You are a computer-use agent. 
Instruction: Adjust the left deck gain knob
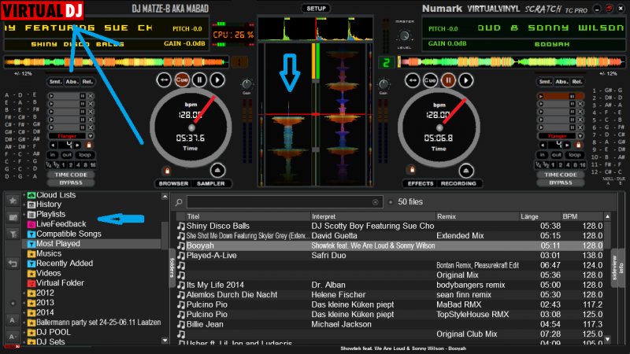(246, 84)
